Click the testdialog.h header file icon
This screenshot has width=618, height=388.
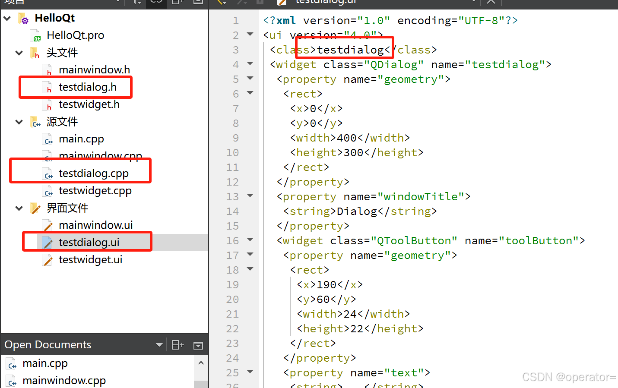pos(48,87)
